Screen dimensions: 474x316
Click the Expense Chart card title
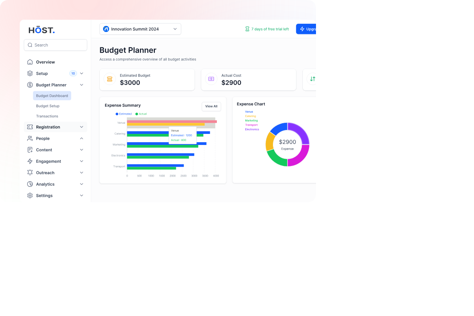251,104
